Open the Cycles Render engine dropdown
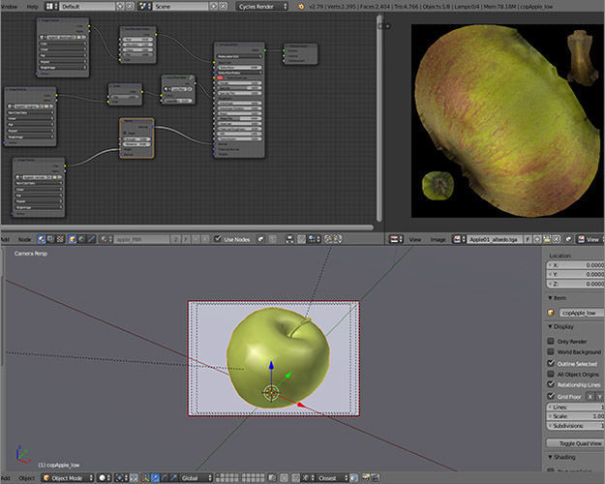Screen dimensions: 605x484 (262, 7)
